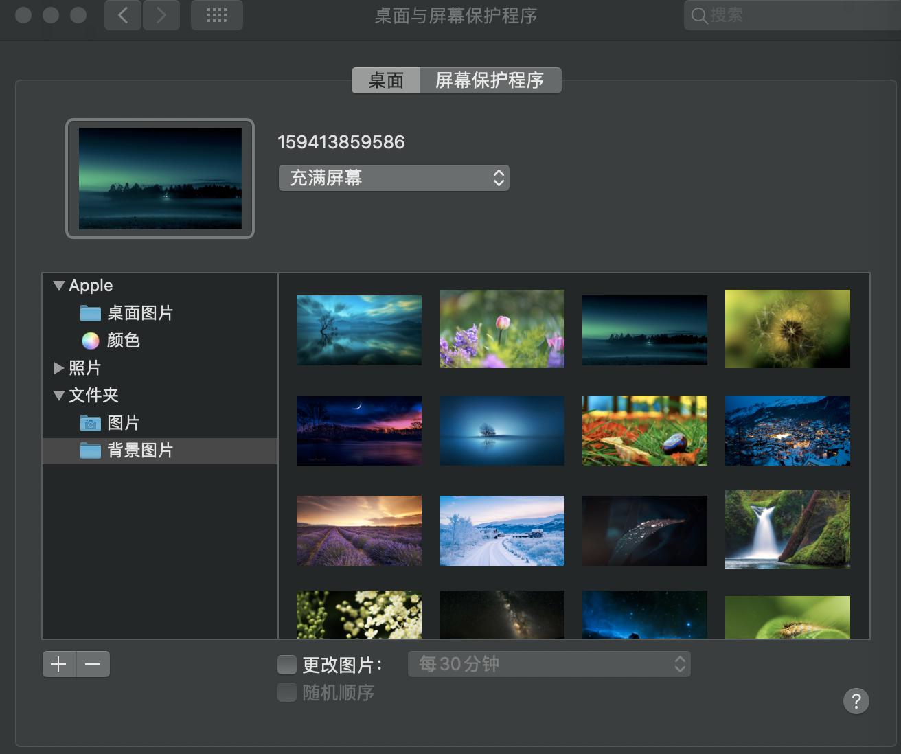Click the 颜色 color wheel icon
901x754 pixels.
coord(90,341)
